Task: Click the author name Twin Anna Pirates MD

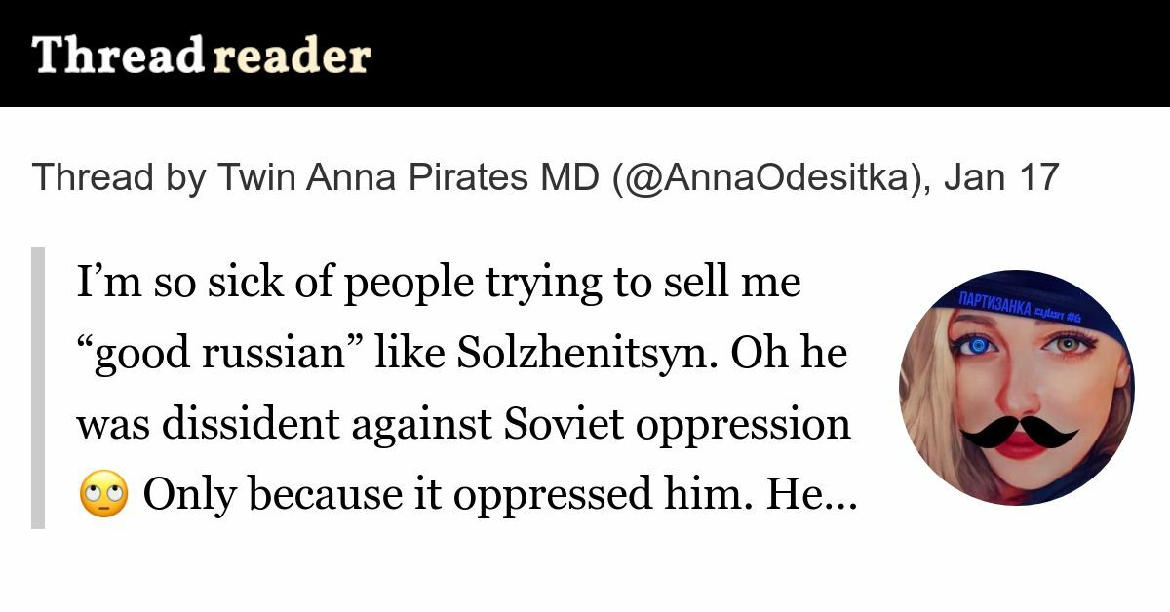Action: click(x=407, y=178)
